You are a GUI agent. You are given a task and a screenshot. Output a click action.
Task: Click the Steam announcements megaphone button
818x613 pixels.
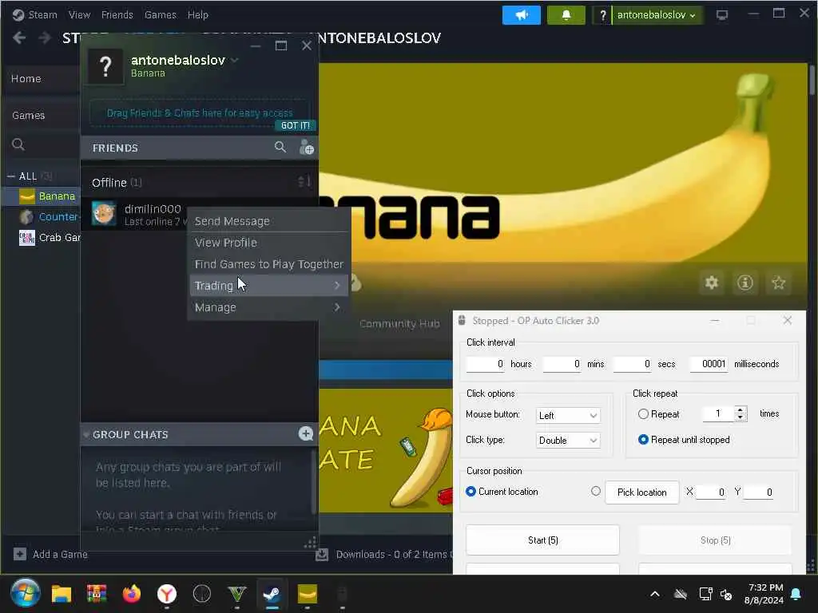[x=521, y=14]
